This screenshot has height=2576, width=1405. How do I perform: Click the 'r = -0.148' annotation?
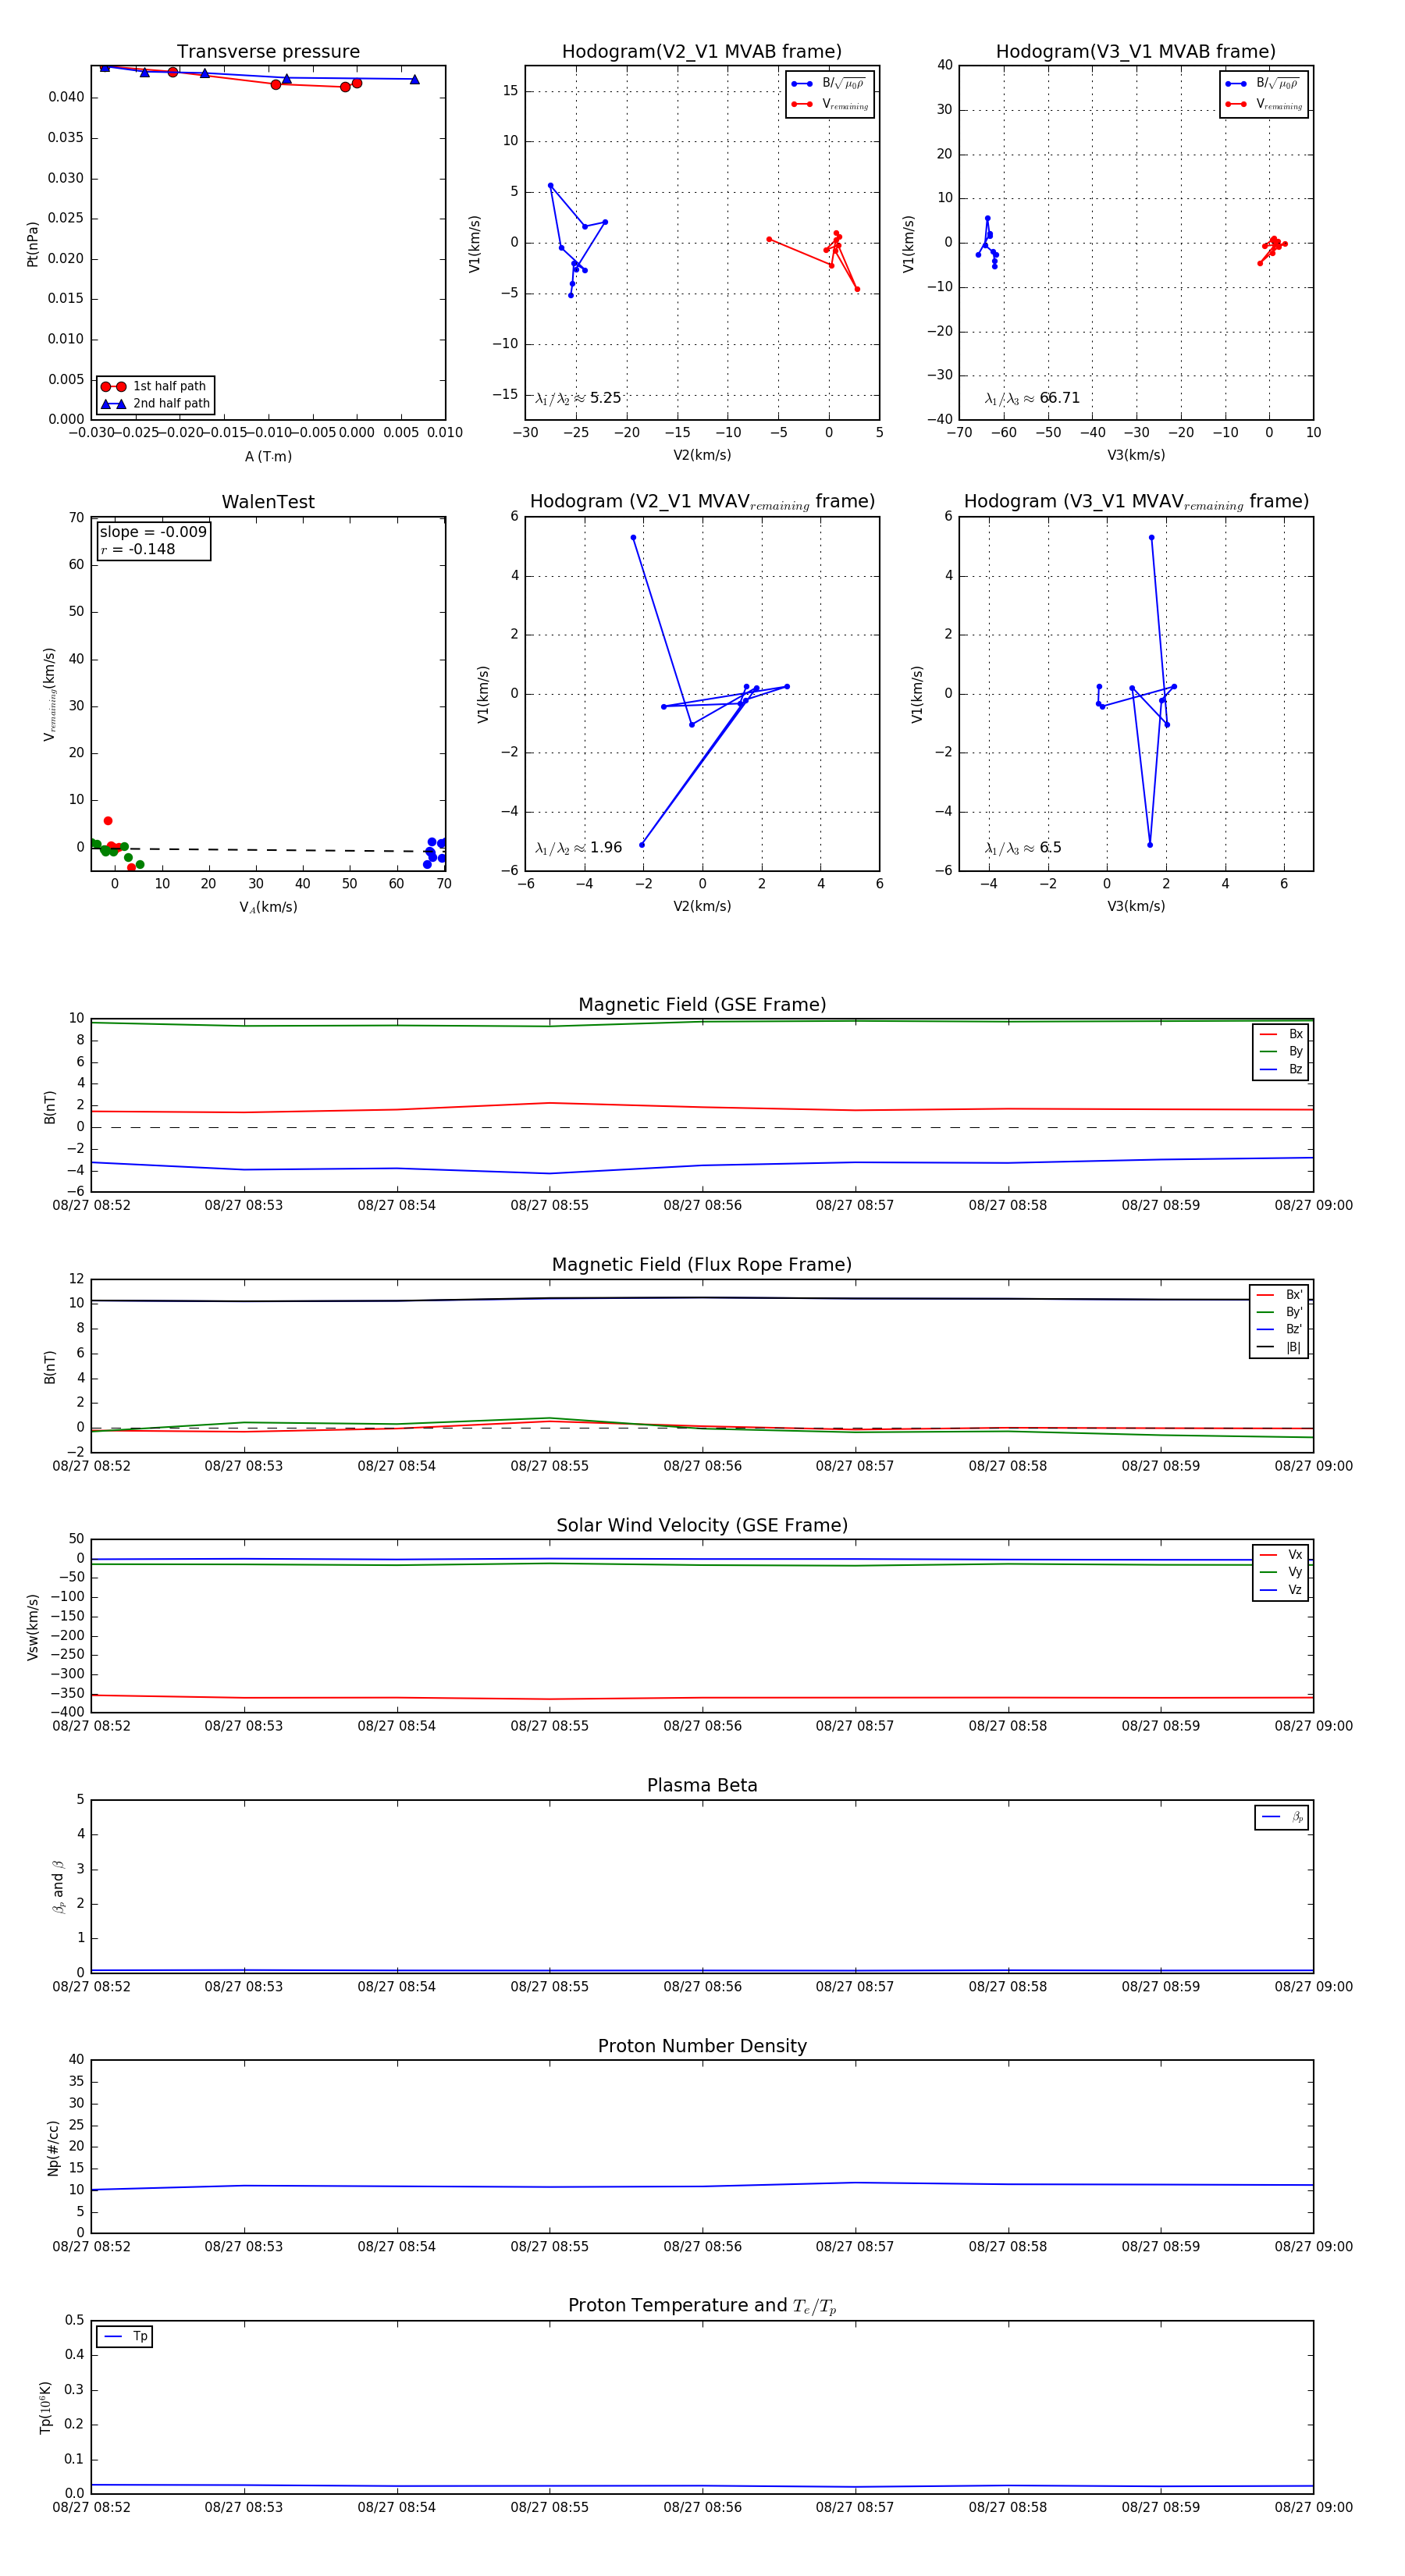pos(138,549)
